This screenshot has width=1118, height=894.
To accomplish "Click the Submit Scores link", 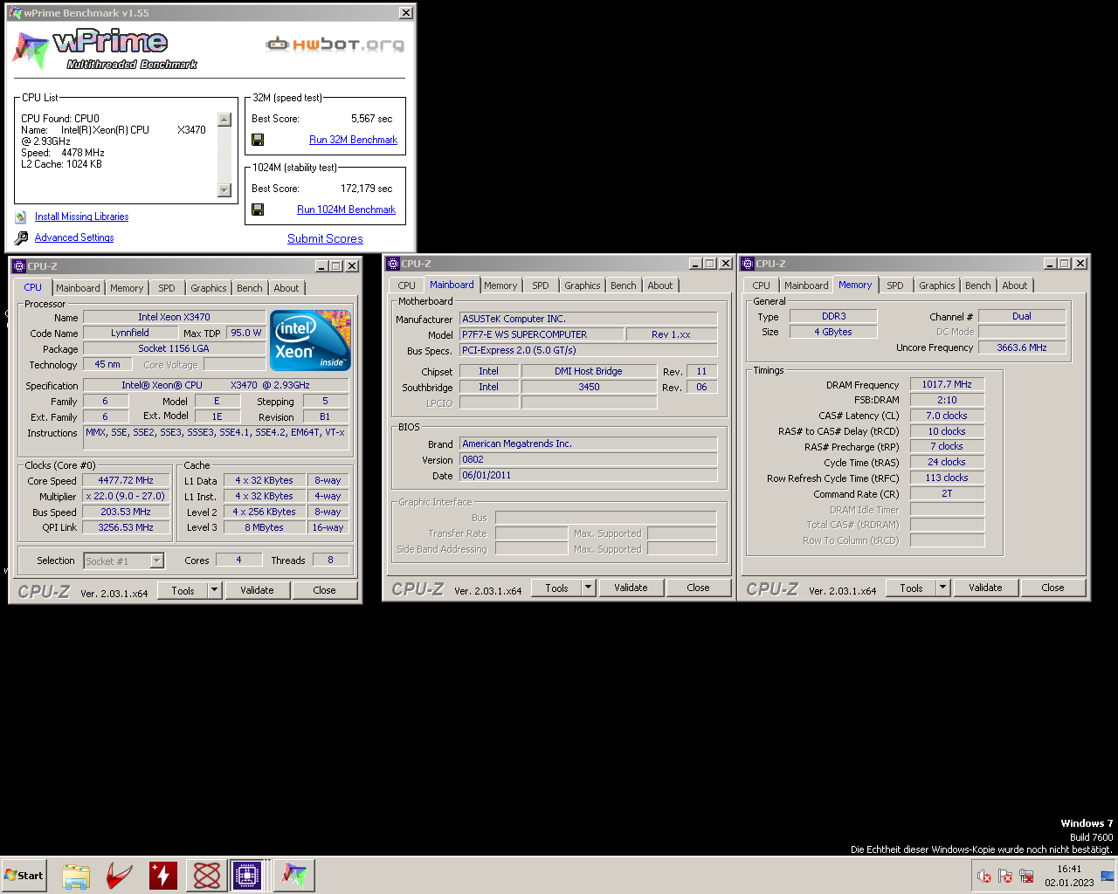I will pos(325,238).
